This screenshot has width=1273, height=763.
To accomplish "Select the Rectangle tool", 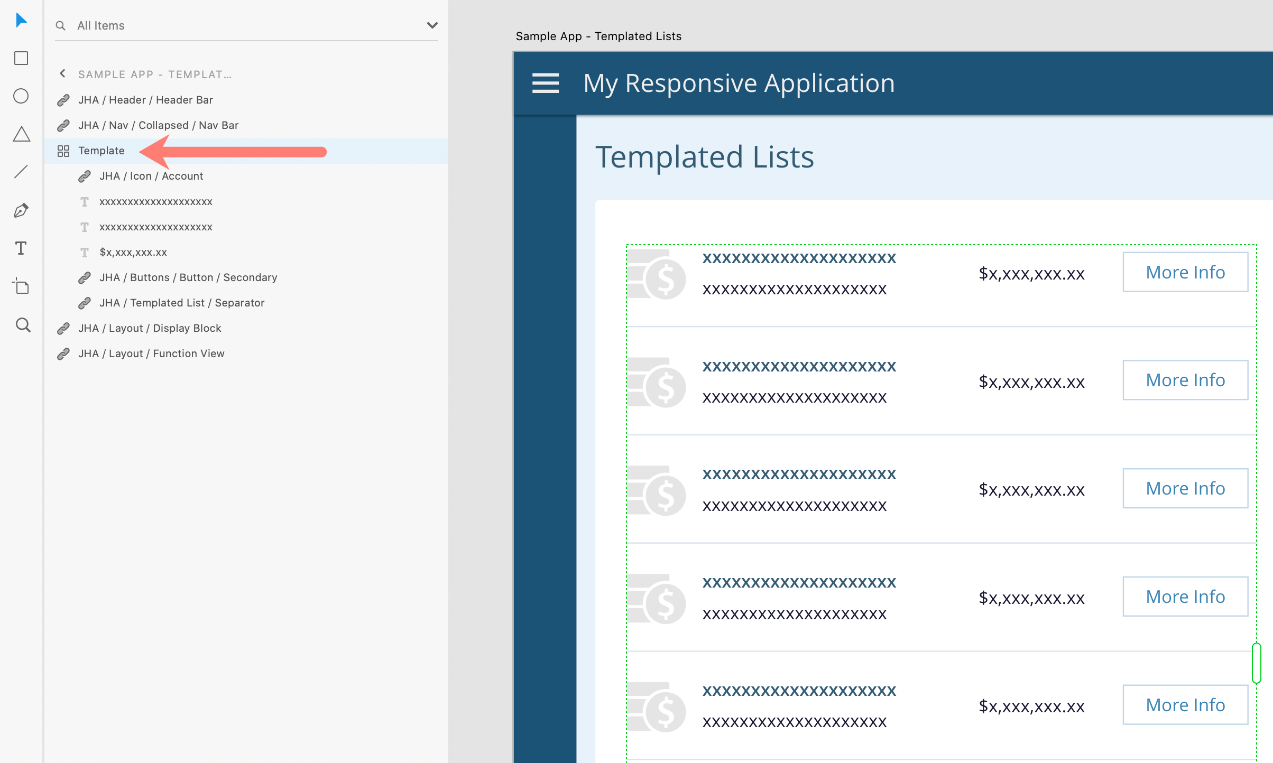I will 21,58.
